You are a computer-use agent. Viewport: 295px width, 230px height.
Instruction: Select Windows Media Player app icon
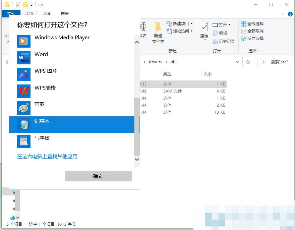24,41
